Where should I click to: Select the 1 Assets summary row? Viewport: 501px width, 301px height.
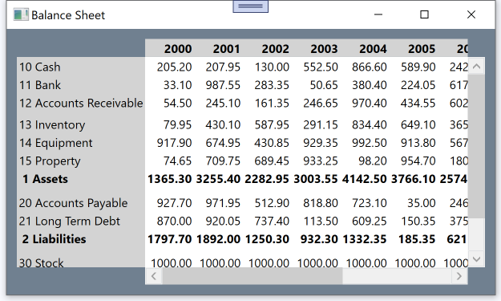pos(242,179)
